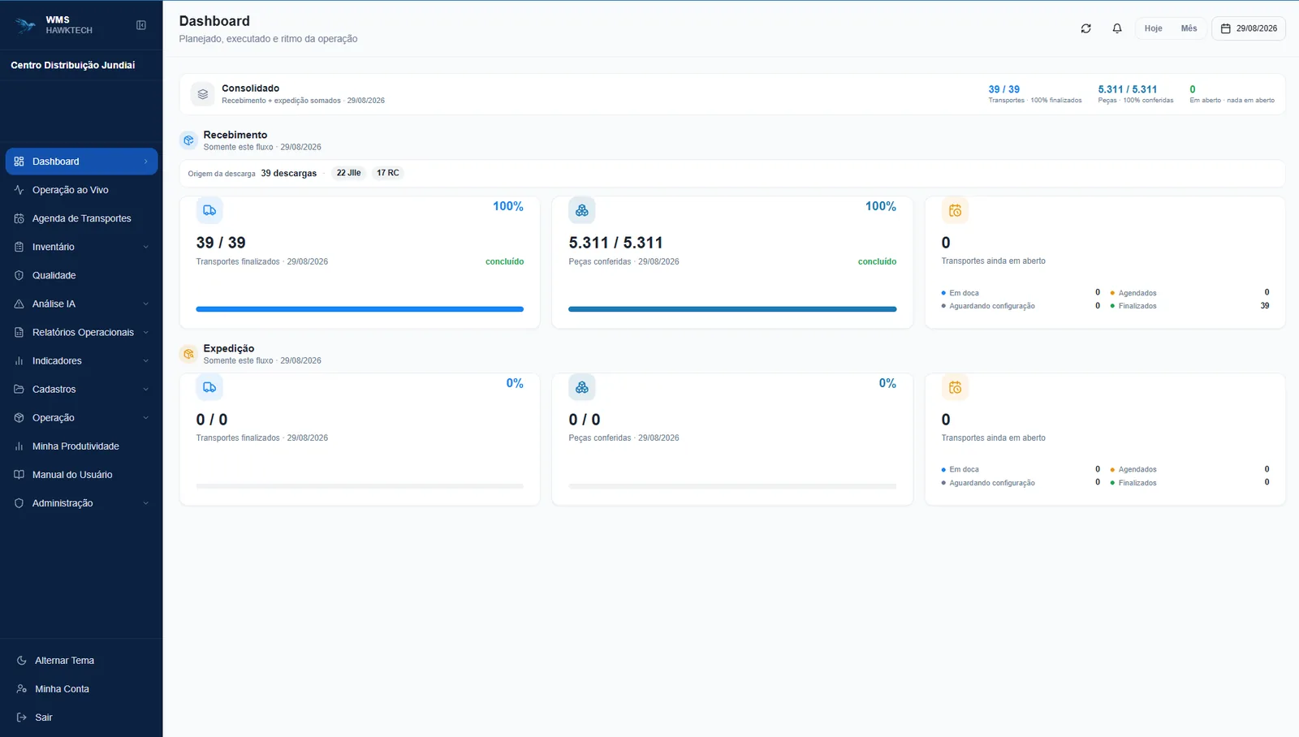Expand the Análise IA submenu chevron

146,304
